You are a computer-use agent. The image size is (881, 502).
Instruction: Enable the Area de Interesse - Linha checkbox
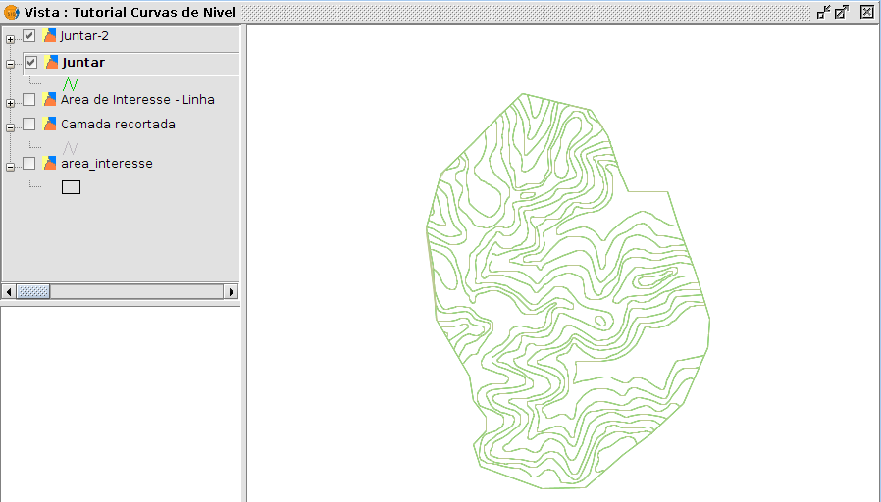point(29,99)
